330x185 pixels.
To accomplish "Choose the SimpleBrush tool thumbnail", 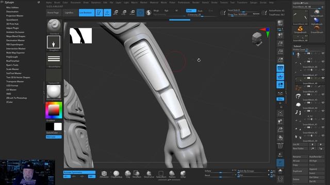I will click(300, 29).
